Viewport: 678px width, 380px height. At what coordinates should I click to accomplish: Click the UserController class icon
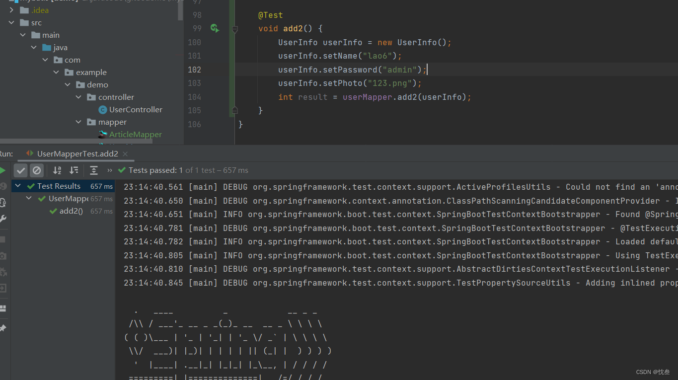tap(103, 110)
